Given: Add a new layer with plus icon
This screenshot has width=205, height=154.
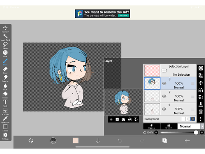Looking at the screenshot, I should pos(111,119).
